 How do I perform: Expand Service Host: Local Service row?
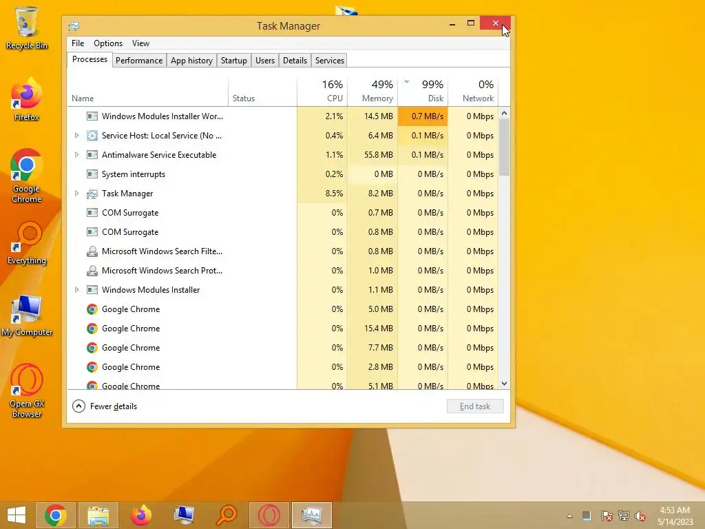[77, 136]
